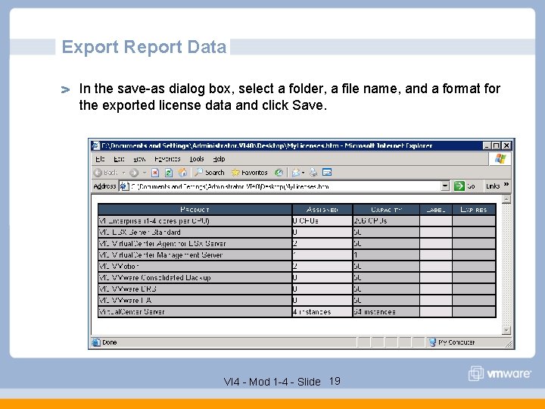Viewport: 545px width, 409px height.
Task: Click the Edit page icon right of Print
Action: pyautogui.click(x=327, y=173)
